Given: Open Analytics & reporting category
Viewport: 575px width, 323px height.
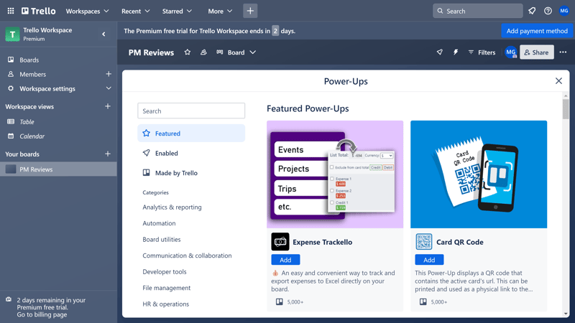Looking at the screenshot, I should pos(172,207).
